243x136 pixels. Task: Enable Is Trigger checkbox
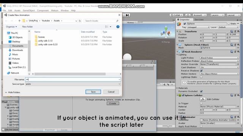(201, 104)
